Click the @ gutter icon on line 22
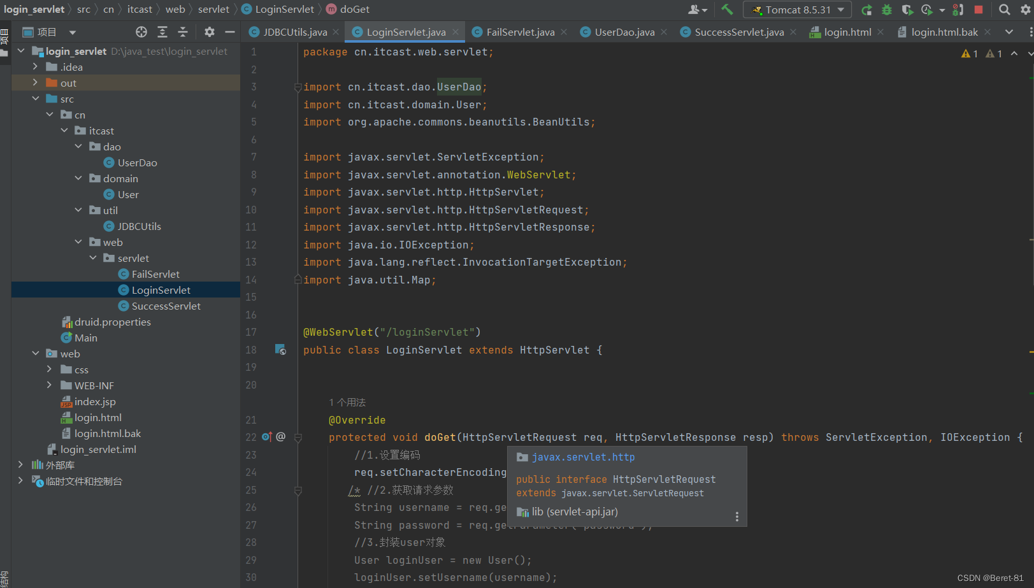Screen dimensions: 1034x588 tap(281, 437)
